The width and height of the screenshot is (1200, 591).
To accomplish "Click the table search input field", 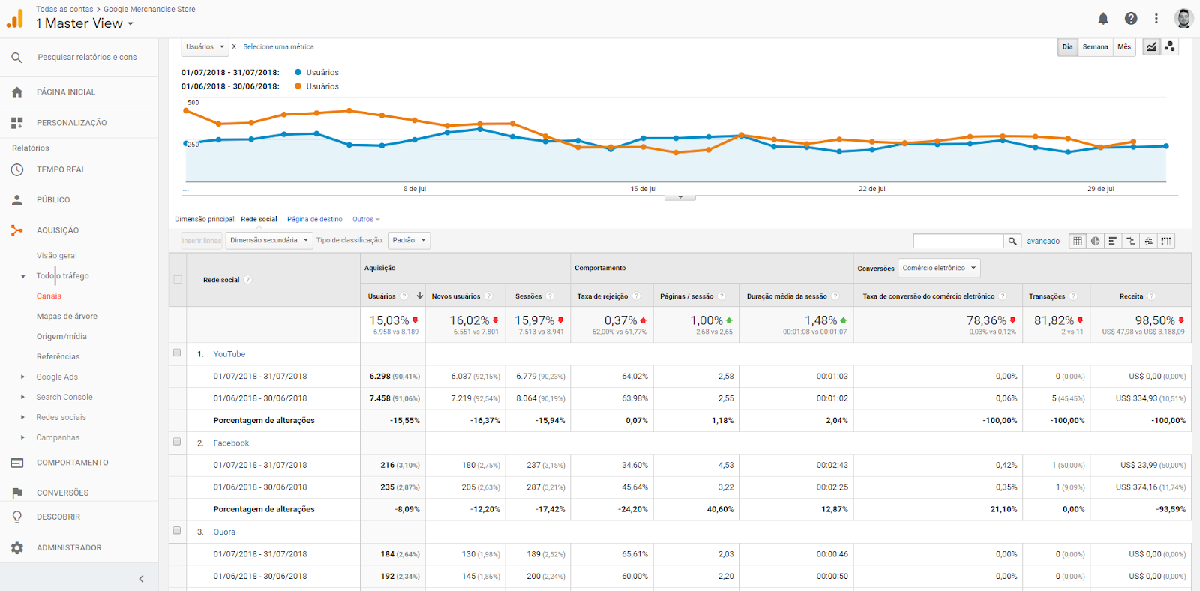I will pos(958,241).
